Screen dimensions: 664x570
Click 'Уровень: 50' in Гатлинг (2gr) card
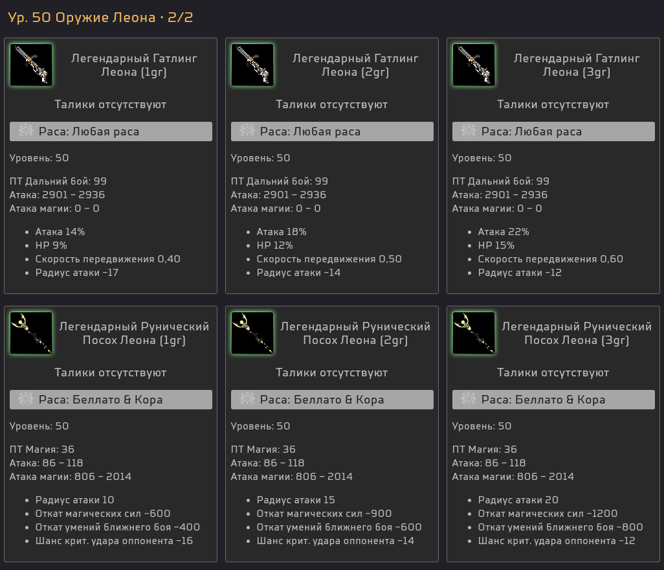(x=260, y=158)
